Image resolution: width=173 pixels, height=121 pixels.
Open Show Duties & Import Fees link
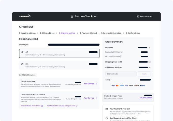(x=31, y=106)
